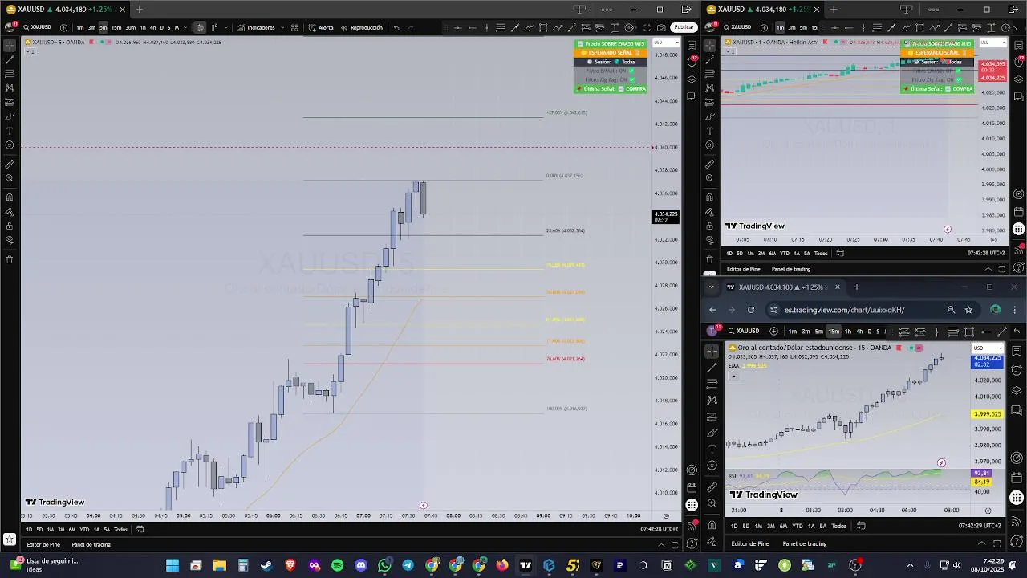1027x578 pixels.
Task: Select the trend line tool in main chart
Action: click(x=10, y=59)
